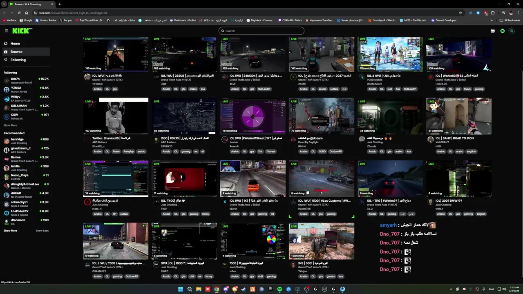Open Windows Start menu

[181, 289]
